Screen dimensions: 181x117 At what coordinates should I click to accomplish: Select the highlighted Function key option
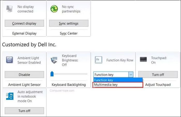[118, 80]
